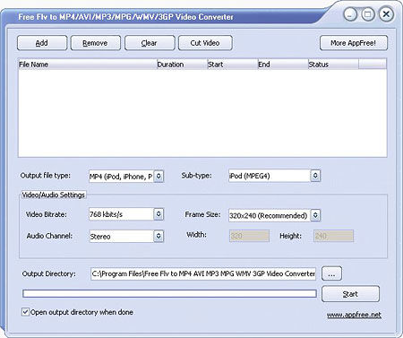Click the Duration column header

click(x=182, y=65)
